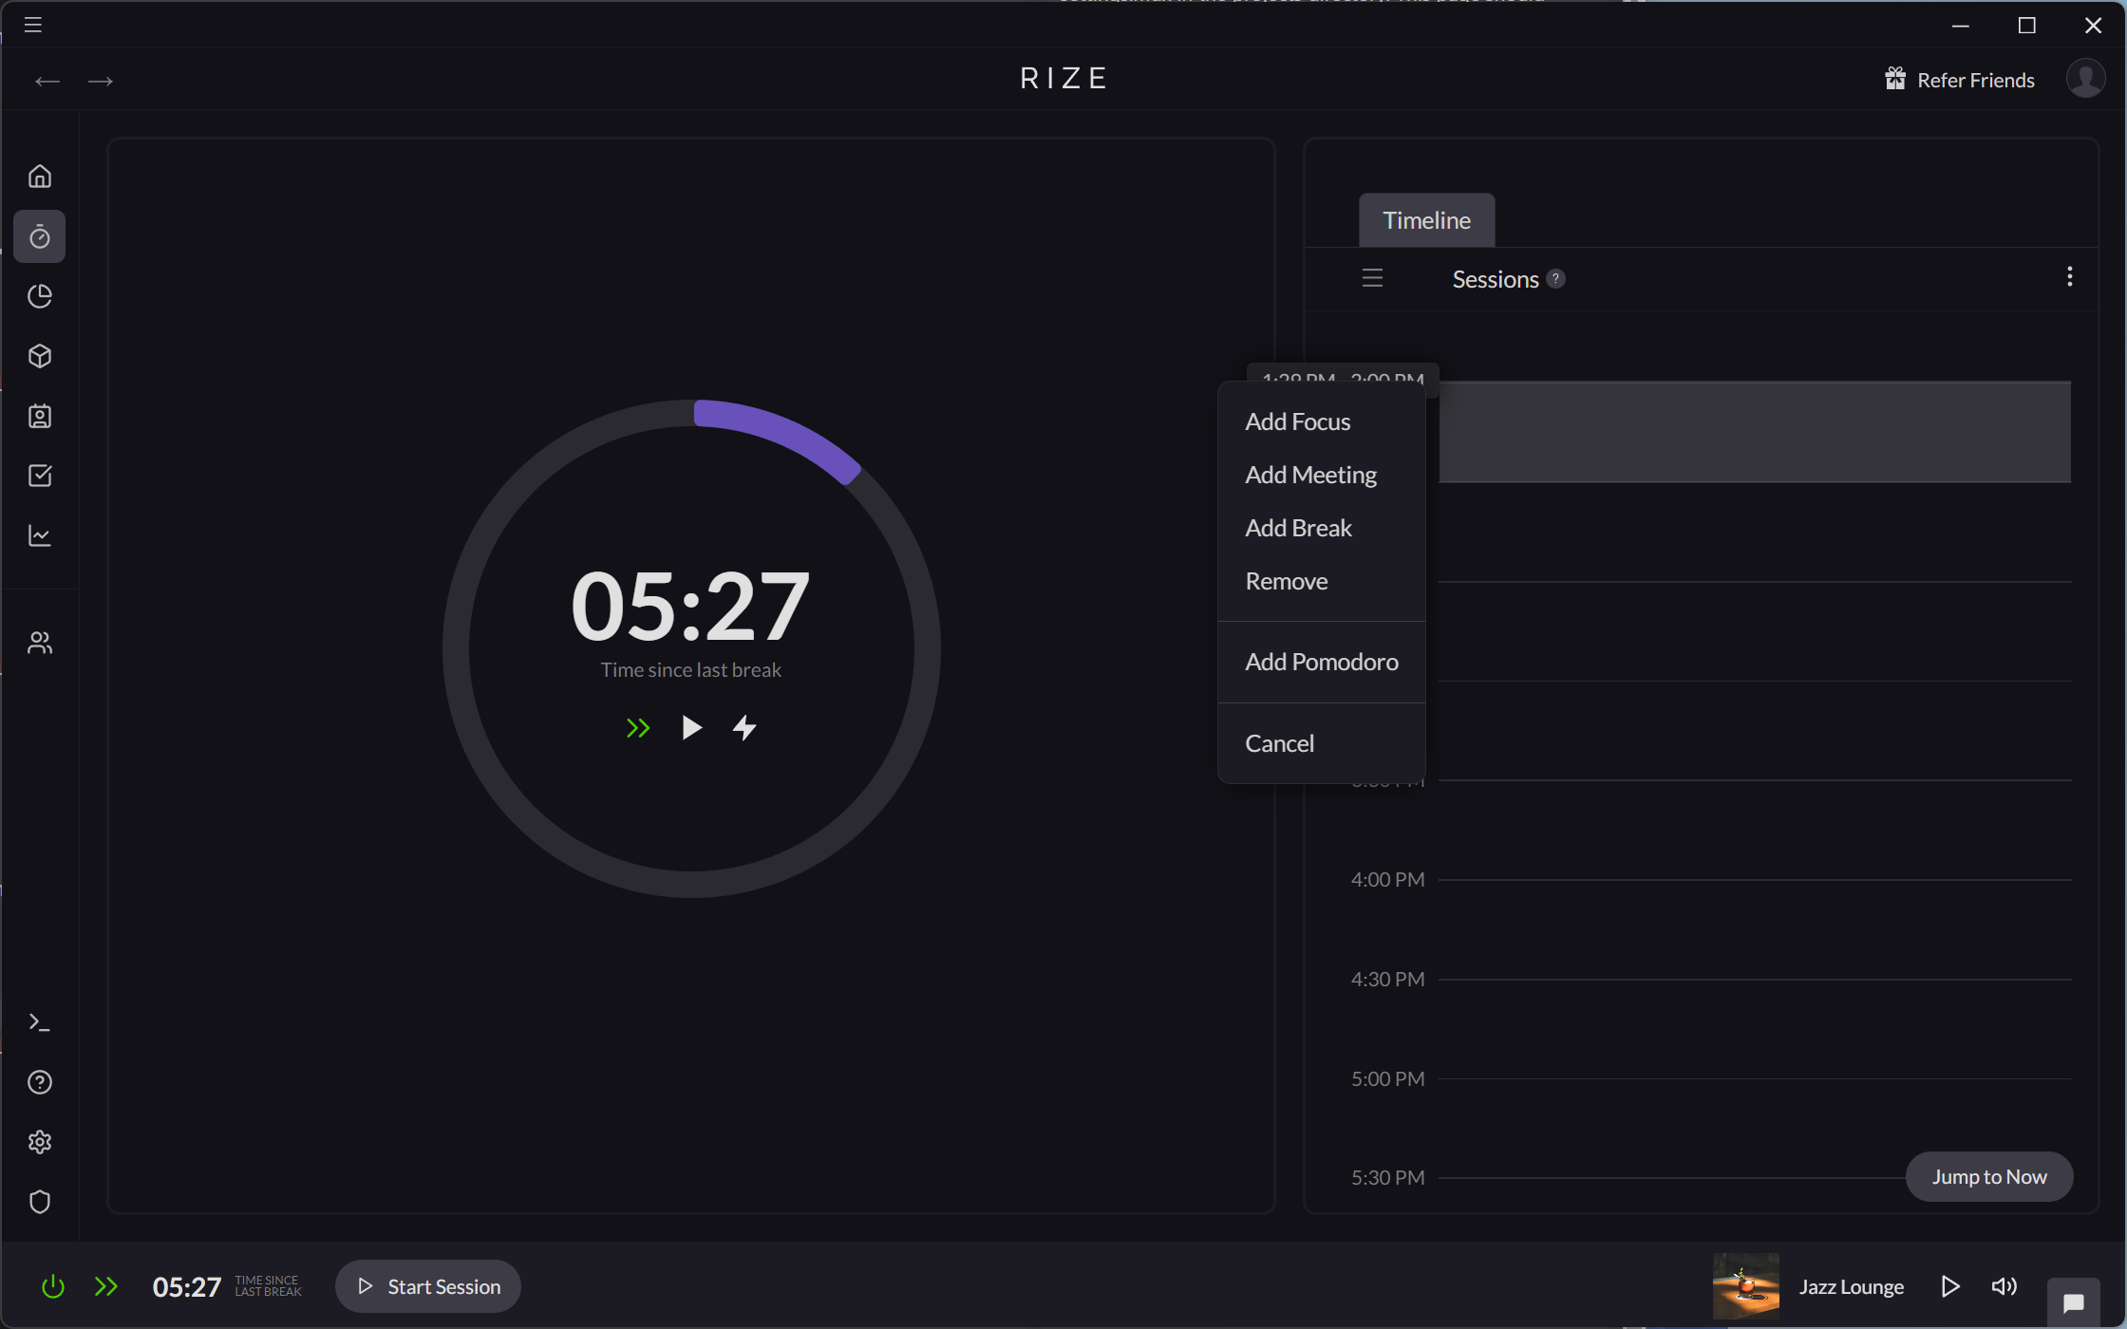
Task: Open the Refer Friends link
Action: coord(1974,79)
